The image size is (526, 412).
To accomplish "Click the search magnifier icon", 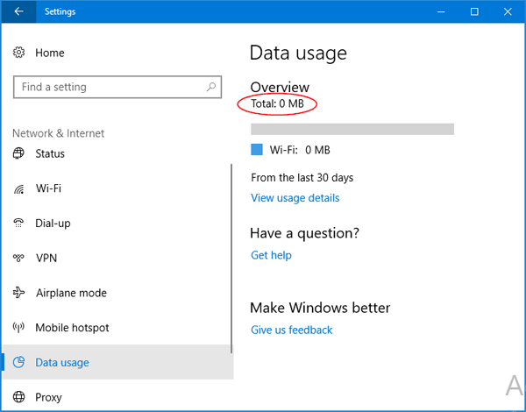I will click(x=211, y=88).
